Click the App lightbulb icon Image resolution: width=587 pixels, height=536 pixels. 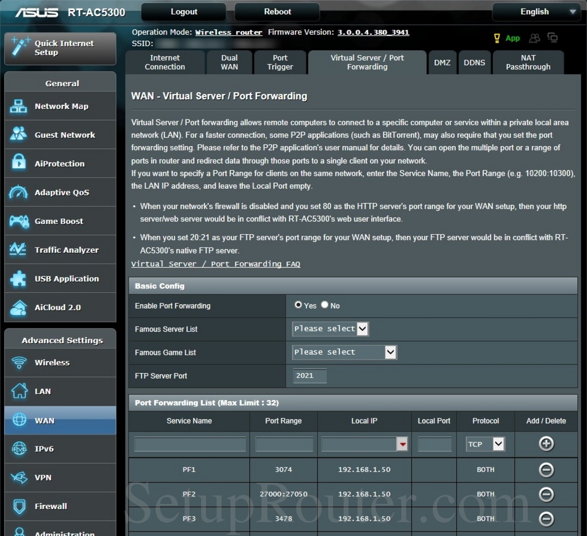(x=497, y=38)
